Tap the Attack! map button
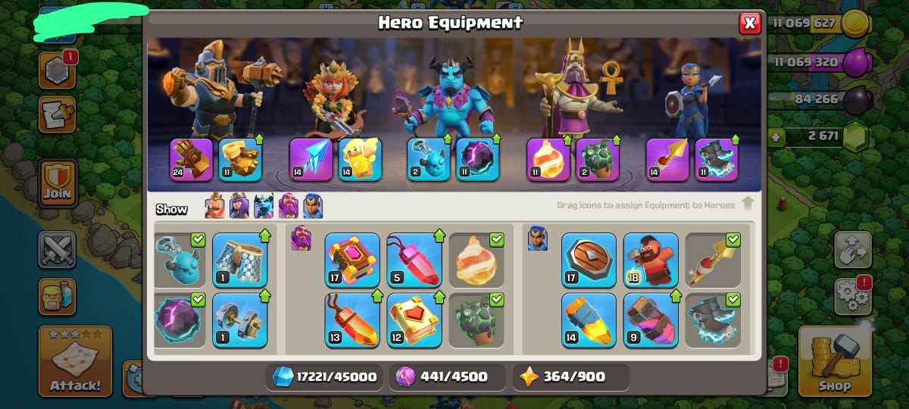The width and height of the screenshot is (909, 409). [x=75, y=361]
